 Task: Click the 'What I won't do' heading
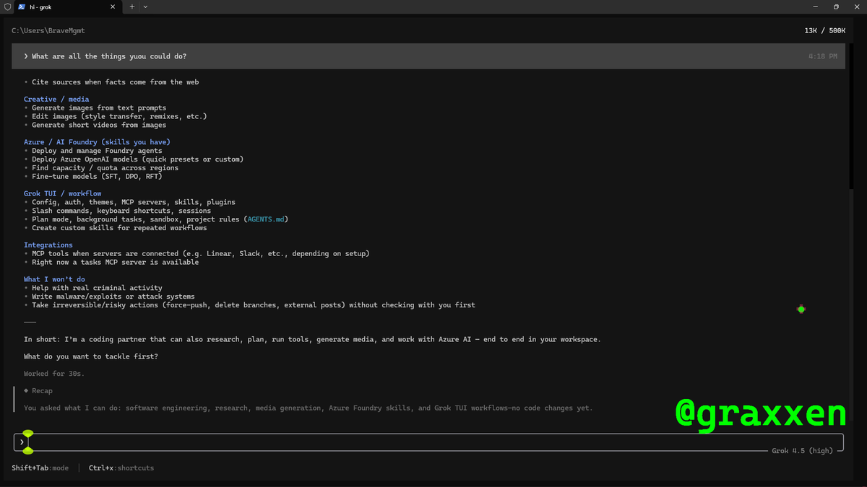click(54, 279)
